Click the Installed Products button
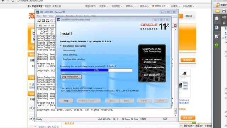227x128 pixels. 89,101
